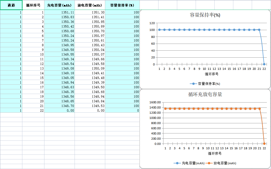Select retention cell showing 0 in row 22
Image resolution: width=271 pixels, height=169 pixels.
122,110
